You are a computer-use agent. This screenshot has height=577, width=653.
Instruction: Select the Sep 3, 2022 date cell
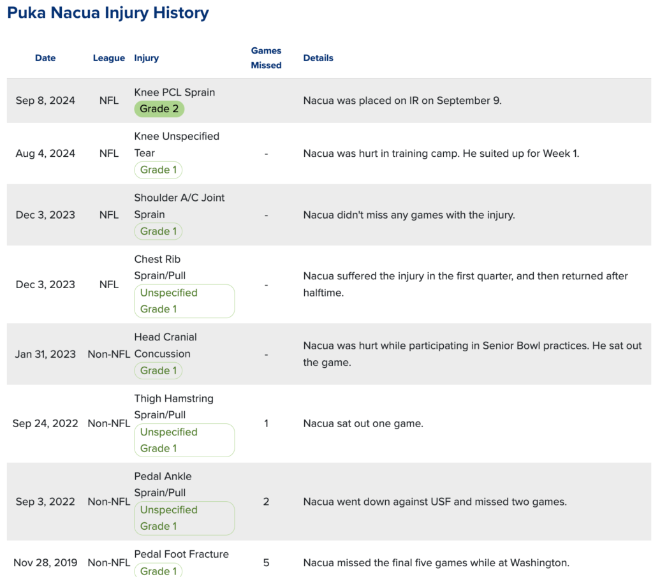coord(45,502)
